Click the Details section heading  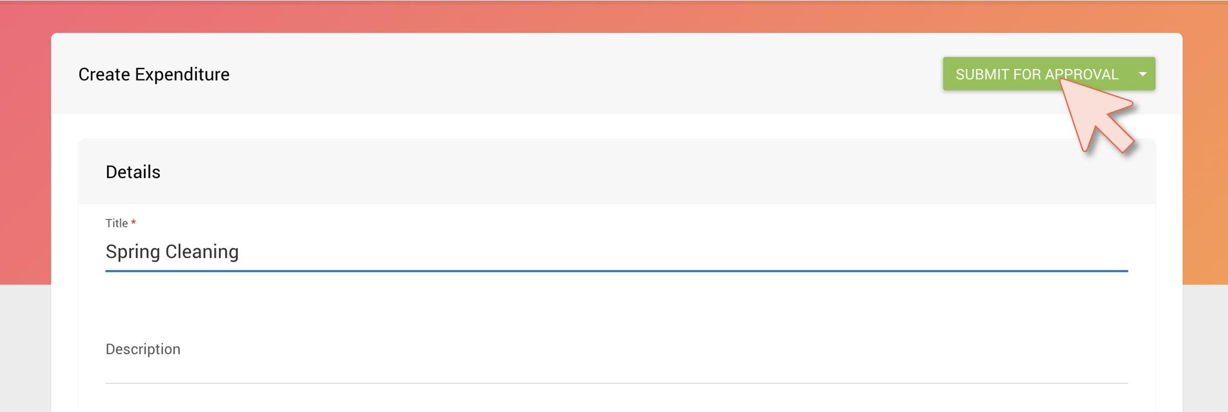(x=133, y=172)
